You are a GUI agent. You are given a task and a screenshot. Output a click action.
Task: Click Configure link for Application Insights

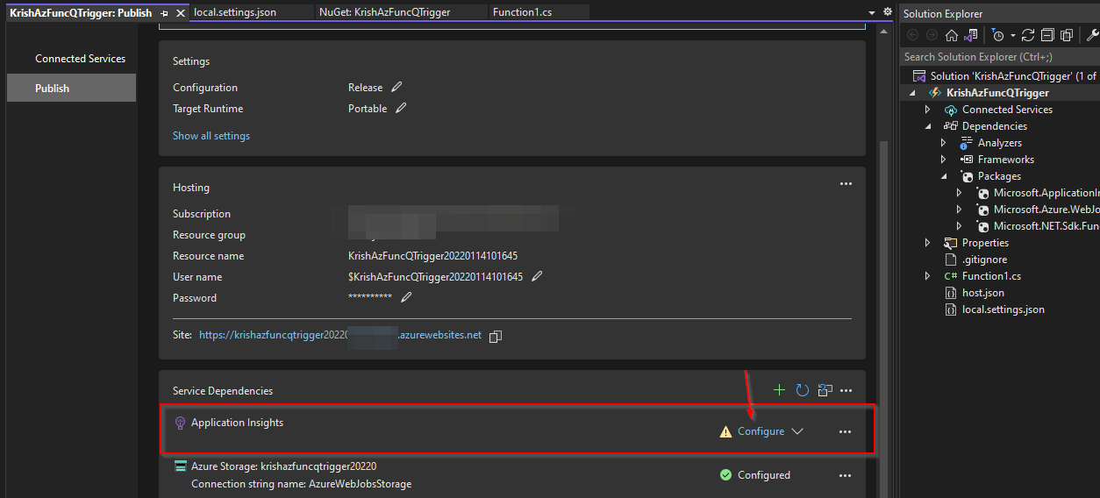click(761, 431)
